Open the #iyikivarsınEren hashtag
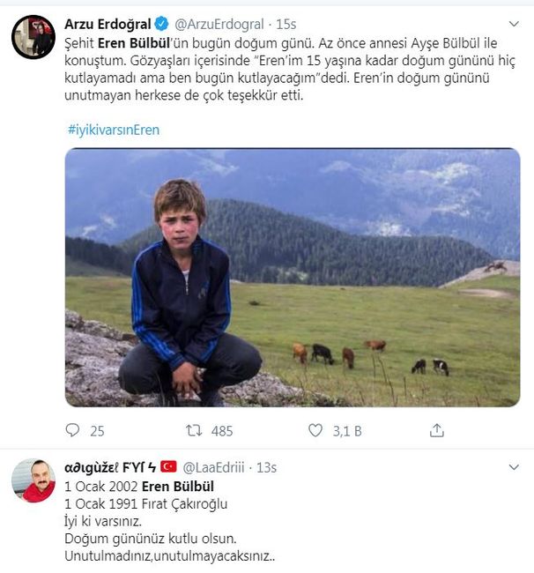Viewport: 534px width, 573px height. (x=113, y=130)
